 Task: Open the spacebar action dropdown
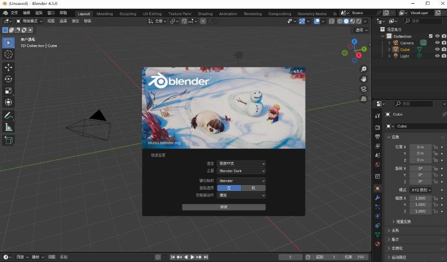pos(242,195)
